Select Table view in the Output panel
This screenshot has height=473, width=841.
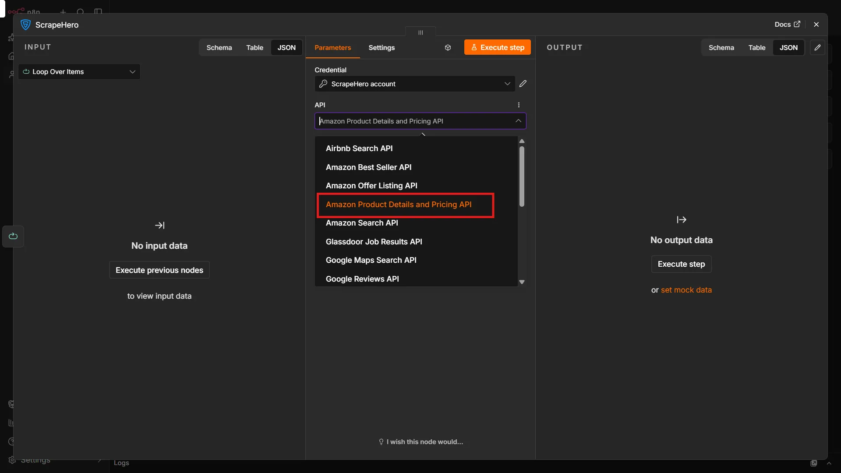tap(757, 48)
